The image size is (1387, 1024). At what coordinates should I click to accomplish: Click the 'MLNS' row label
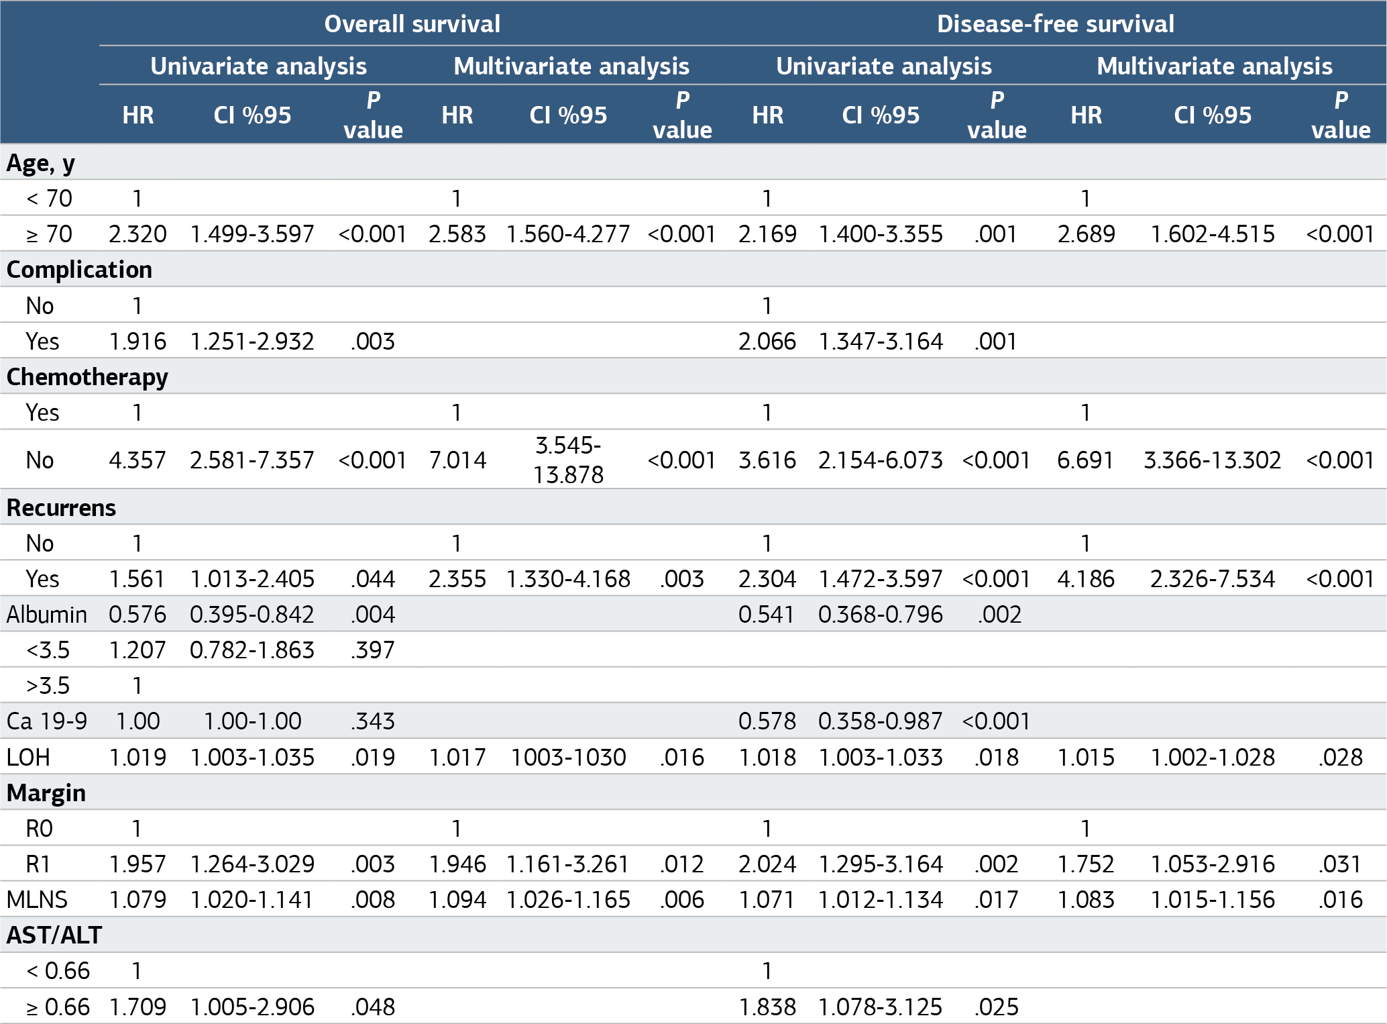38,900
